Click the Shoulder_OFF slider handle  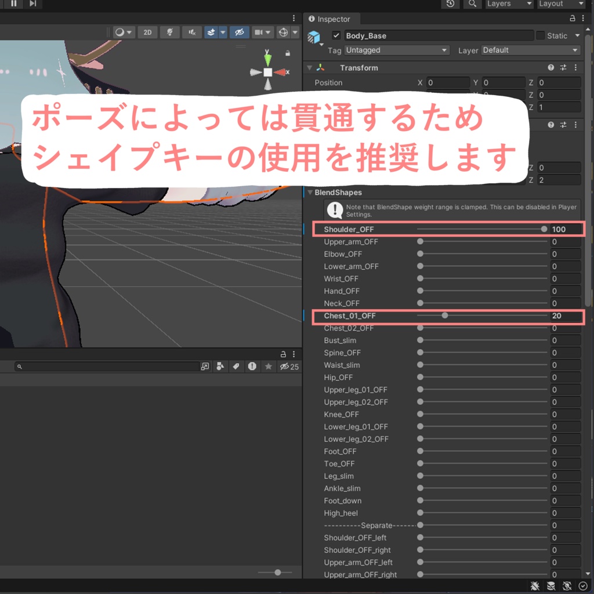coord(544,229)
